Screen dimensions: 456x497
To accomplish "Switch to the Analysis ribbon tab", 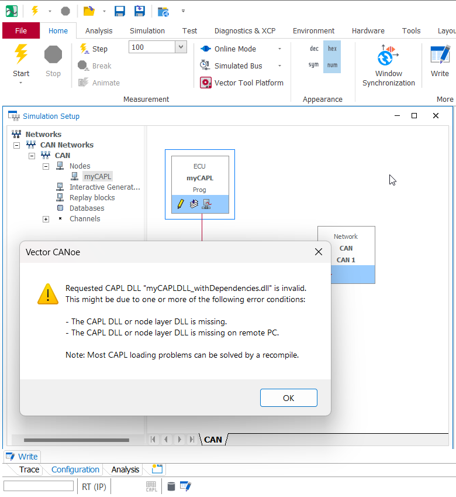I will [x=99, y=30].
